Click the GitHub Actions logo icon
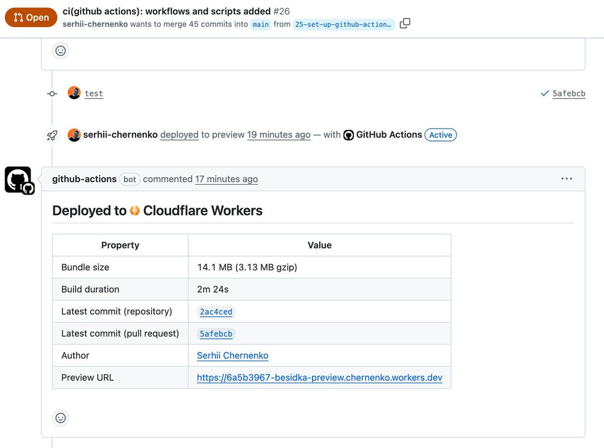This screenshot has width=604, height=448. [349, 135]
